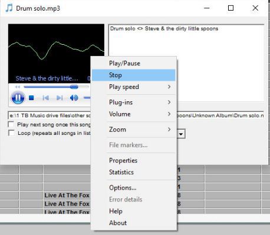Skip to previous track button
270x235 pixels.
point(45,98)
